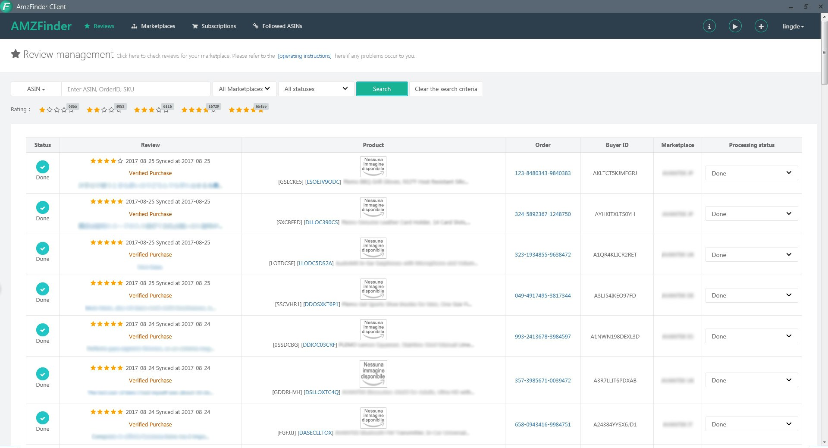
Task: Open the Marketplaces tab
Action: click(154, 26)
